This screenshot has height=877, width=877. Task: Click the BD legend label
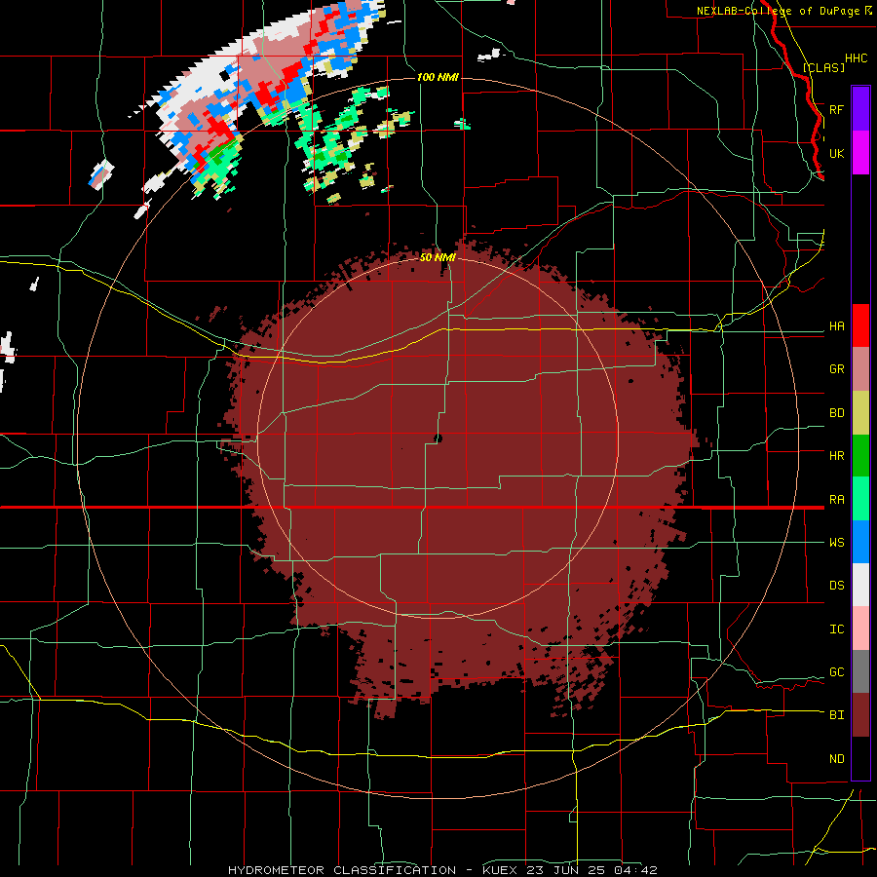pyautogui.click(x=836, y=413)
